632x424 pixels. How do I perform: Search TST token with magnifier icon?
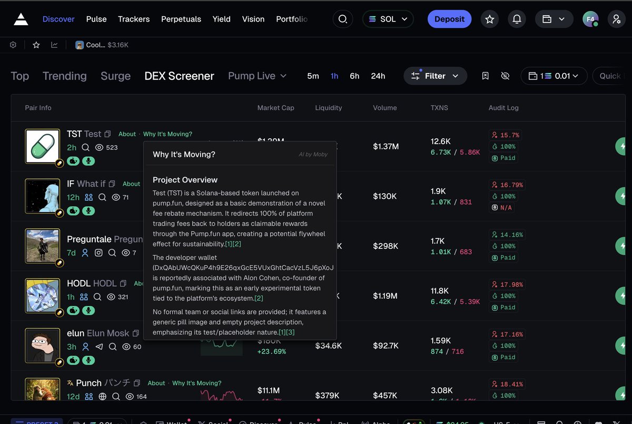coord(85,147)
